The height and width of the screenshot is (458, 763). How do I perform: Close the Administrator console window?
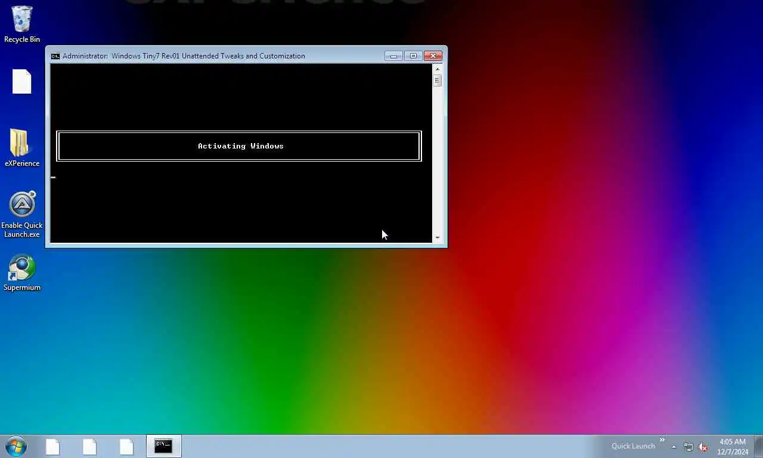click(433, 56)
